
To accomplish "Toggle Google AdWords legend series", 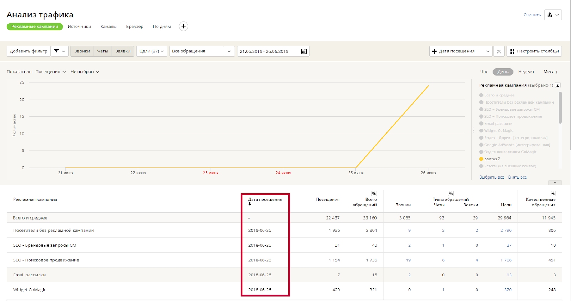I will point(515,145).
